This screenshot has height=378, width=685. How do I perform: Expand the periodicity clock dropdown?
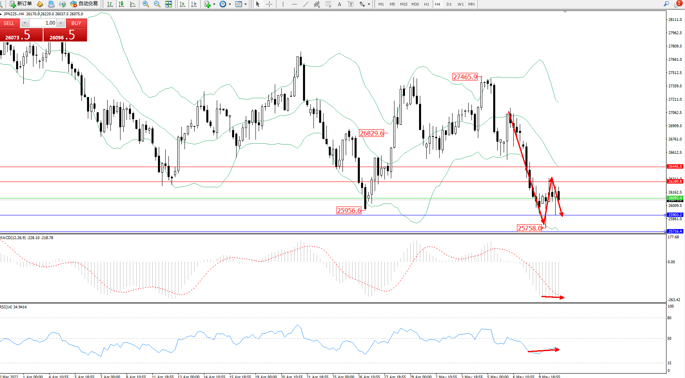coord(230,4)
